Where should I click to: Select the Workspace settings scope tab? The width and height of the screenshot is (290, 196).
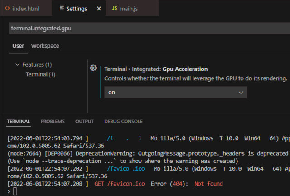tap(45, 46)
